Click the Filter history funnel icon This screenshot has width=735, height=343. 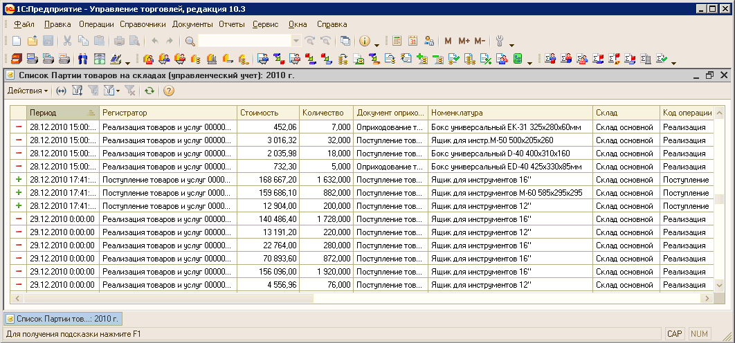pos(111,91)
